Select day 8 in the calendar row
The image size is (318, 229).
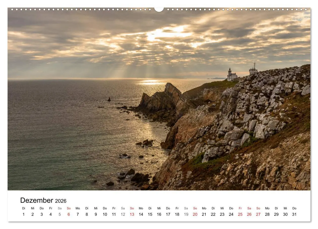[87, 214]
